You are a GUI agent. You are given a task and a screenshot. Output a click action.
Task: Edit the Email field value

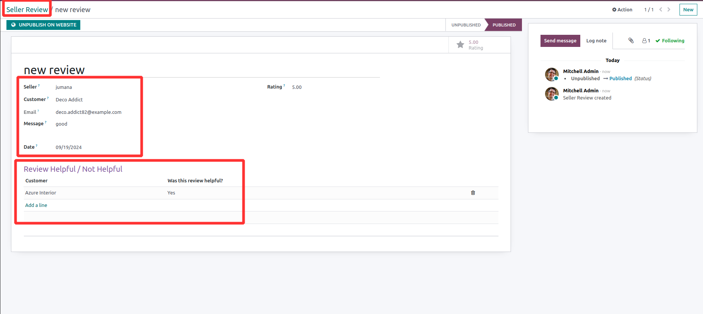point(88,112)
